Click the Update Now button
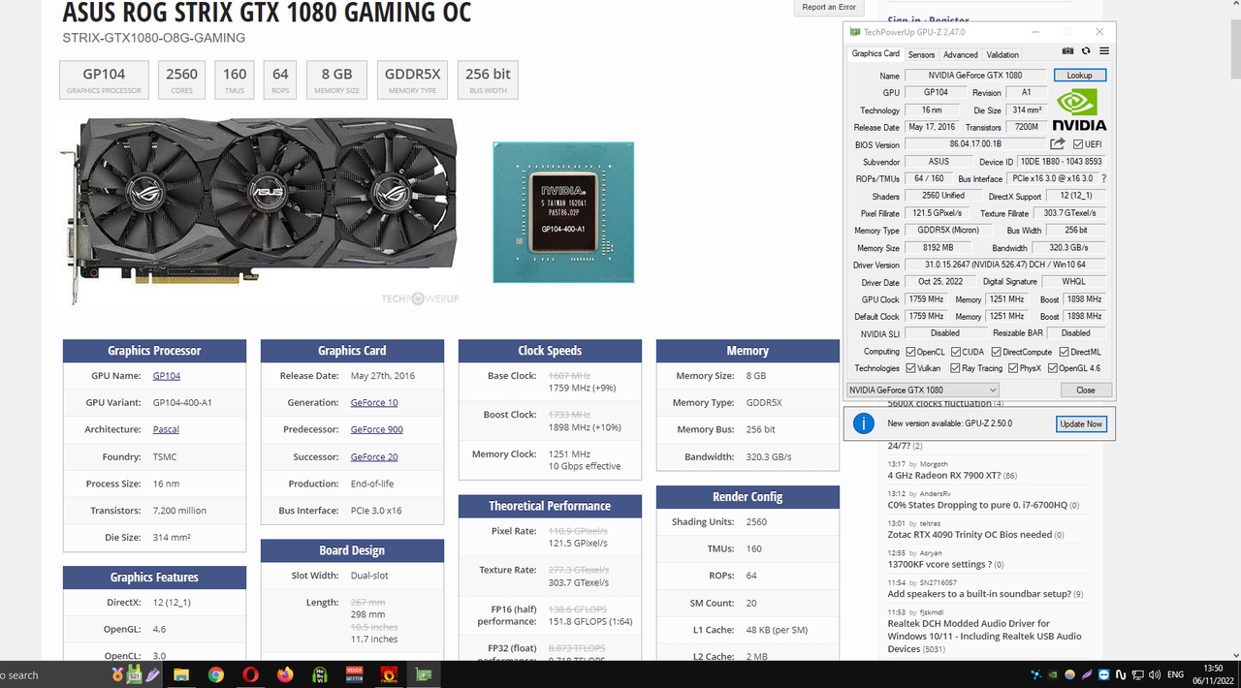 (1080, 424)
